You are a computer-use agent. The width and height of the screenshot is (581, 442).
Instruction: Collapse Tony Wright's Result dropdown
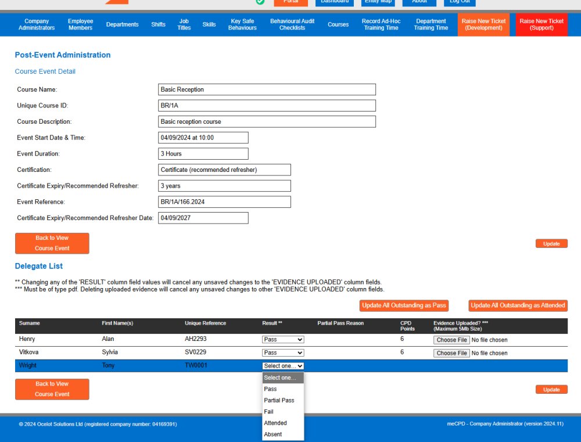click(283, 366)
